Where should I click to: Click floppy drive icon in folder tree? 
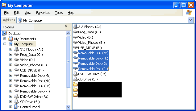point(16,49)
